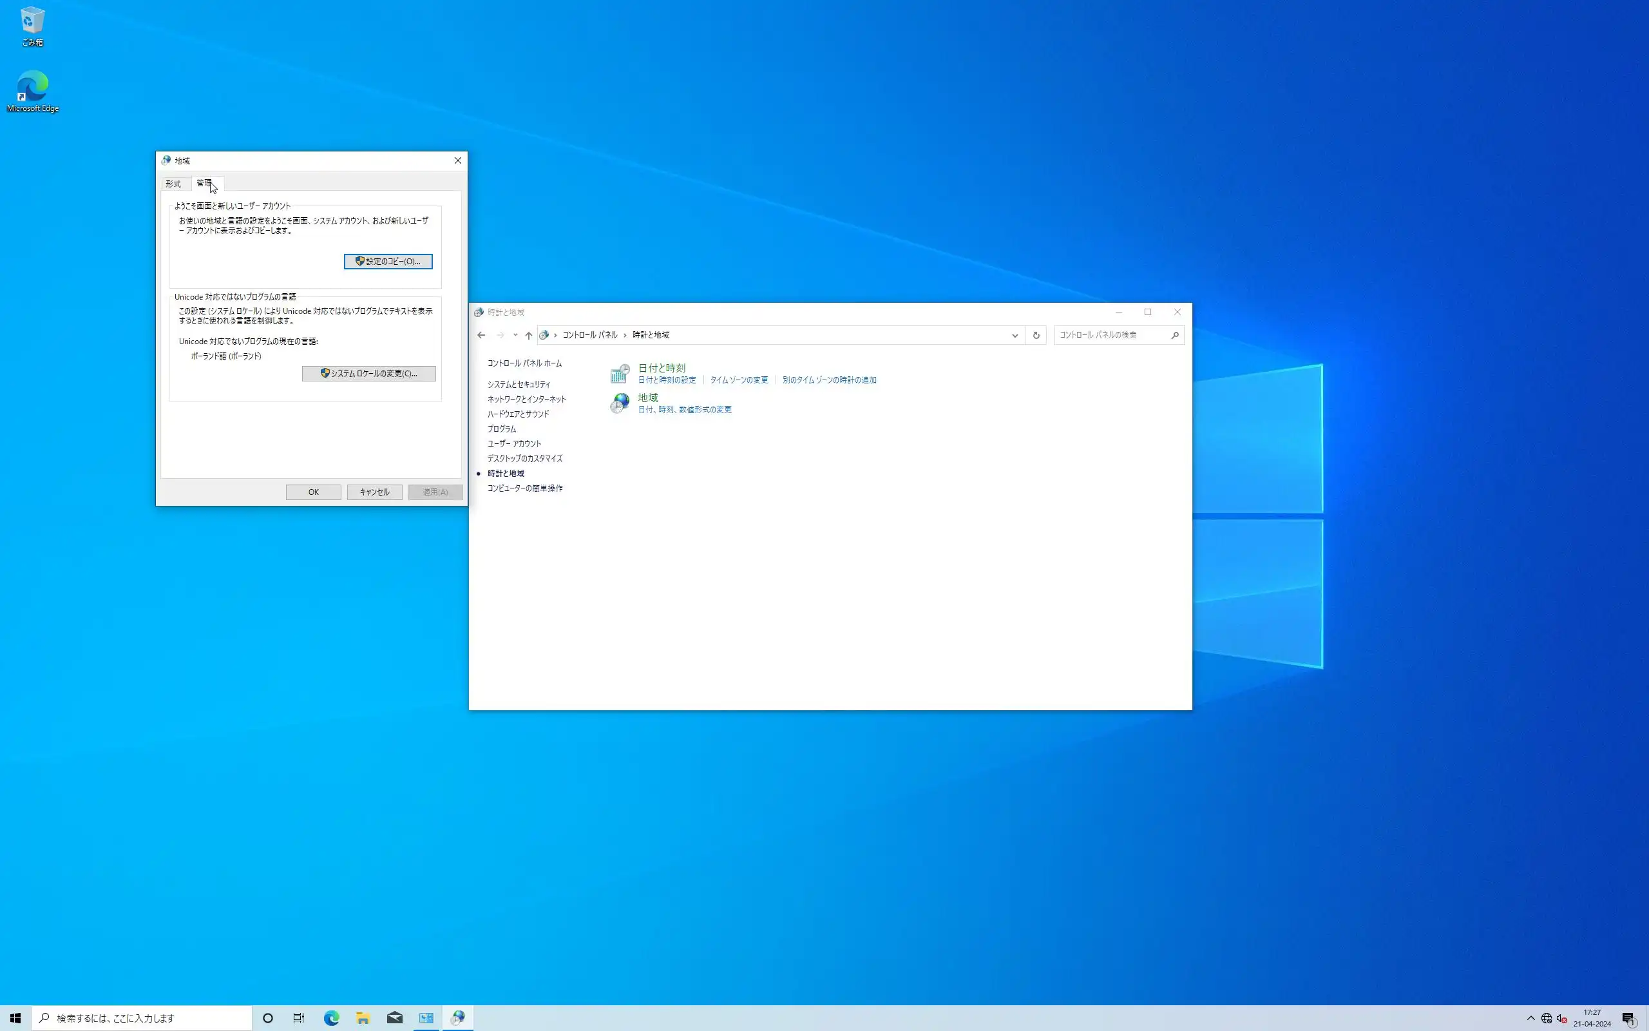
Task: Click the refresh icon in address bar
Action: pyautogui.click(x=1036, y=335)
